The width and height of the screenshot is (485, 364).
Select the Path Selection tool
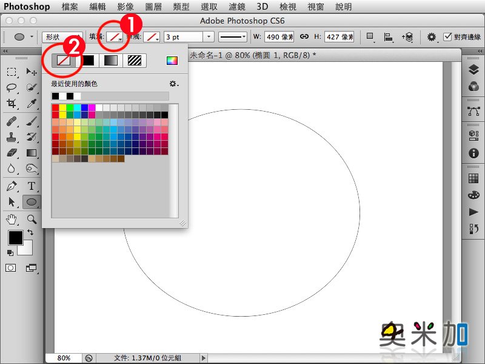(x=12, y=202)
